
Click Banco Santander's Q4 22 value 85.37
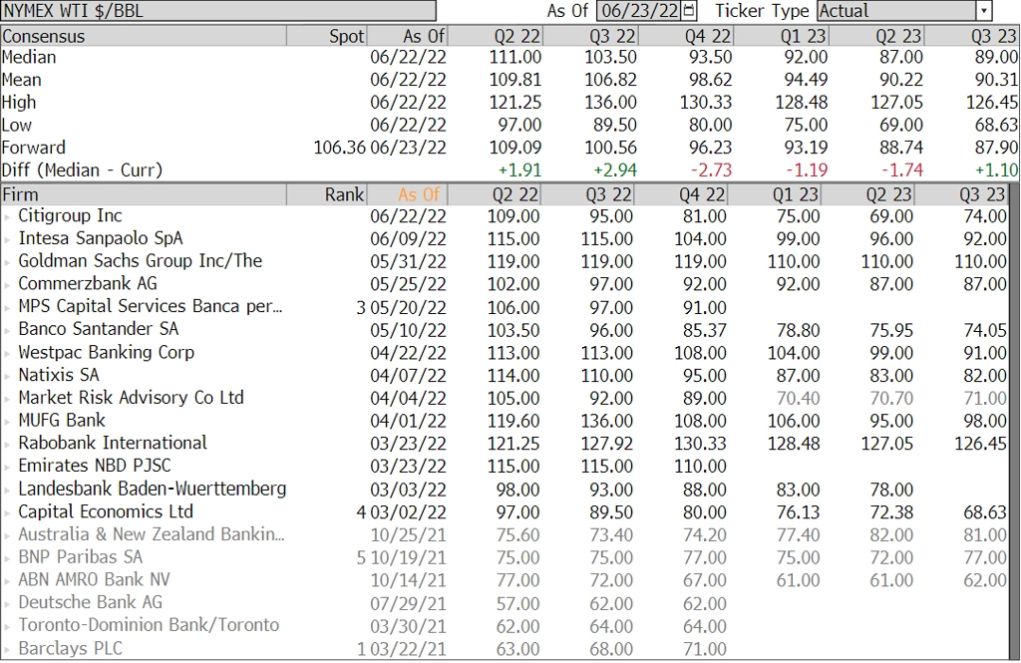pyautogui.click(x=705, y=331)
